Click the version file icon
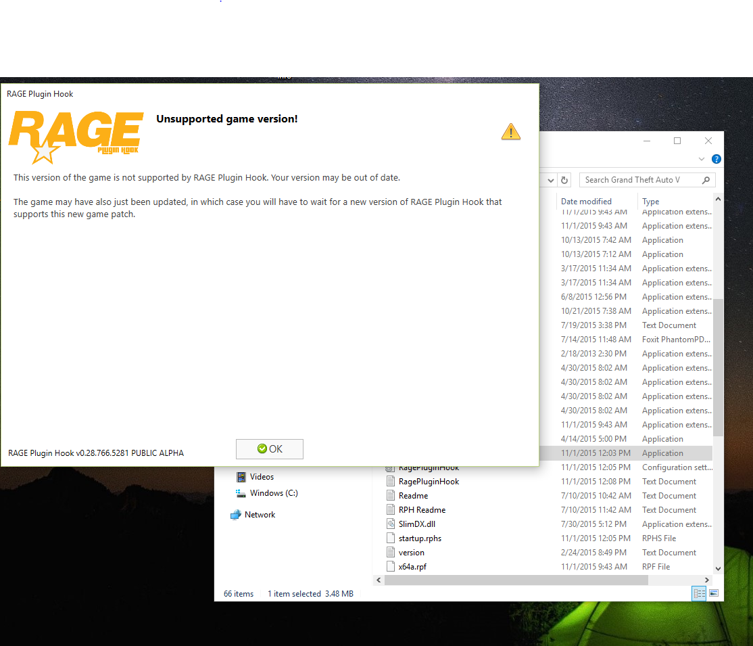The image size is (753, 646). pyautogui.click(x=391, y=552)
